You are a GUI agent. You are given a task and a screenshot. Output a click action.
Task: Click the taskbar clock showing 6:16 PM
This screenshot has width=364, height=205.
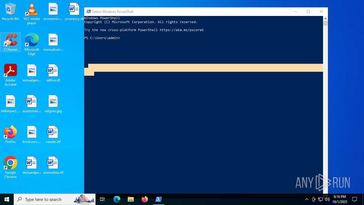[340, 199]
